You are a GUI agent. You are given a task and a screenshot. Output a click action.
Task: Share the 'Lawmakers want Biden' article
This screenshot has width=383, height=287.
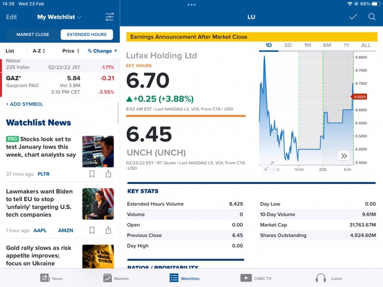(108, 230)
